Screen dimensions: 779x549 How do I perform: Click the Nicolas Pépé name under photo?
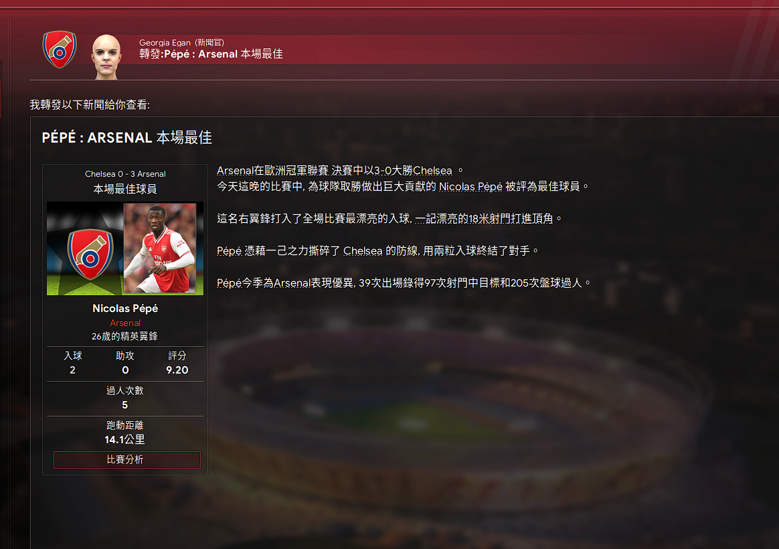click(x=125, y=309)
